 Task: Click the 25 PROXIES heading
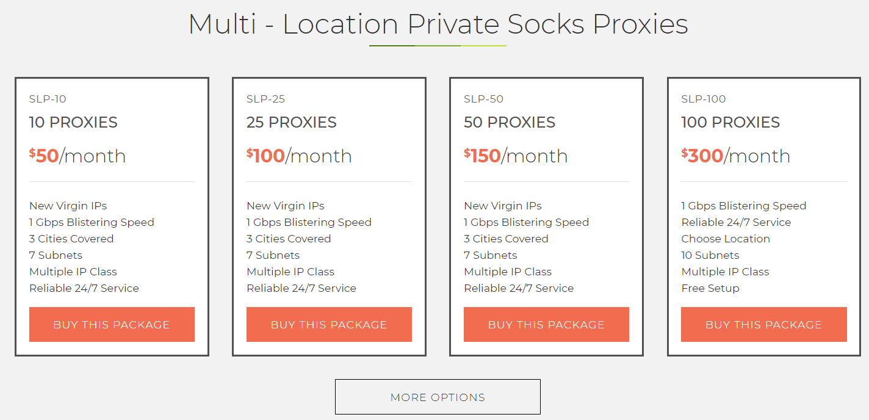pyautogui.click(x=291, y=122)
